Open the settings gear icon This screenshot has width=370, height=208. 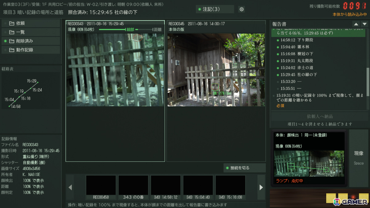point(241,9)
